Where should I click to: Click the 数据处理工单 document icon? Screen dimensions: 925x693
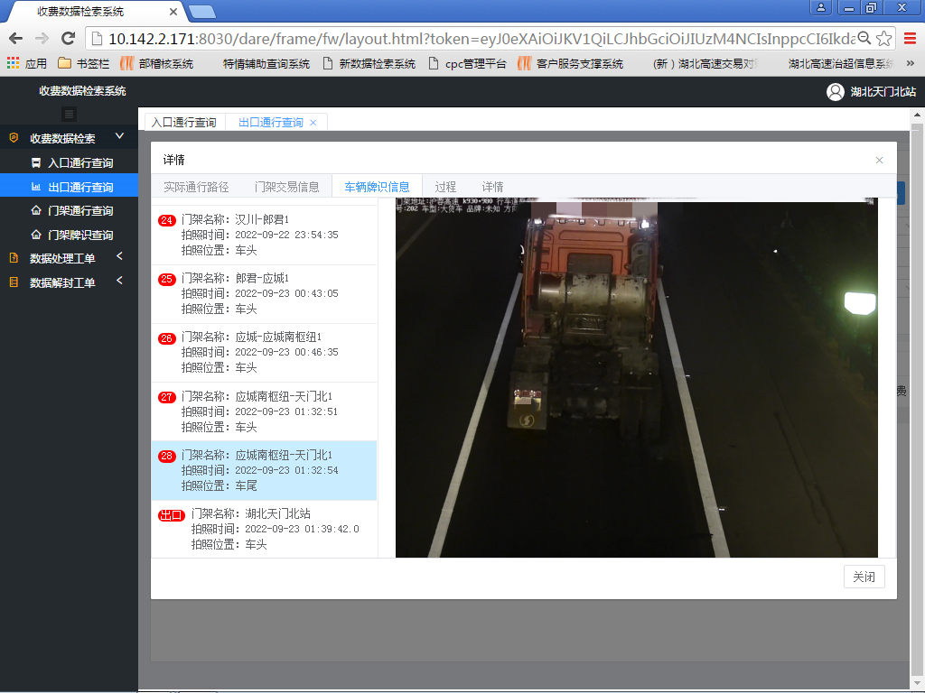[x=14, y=258]
